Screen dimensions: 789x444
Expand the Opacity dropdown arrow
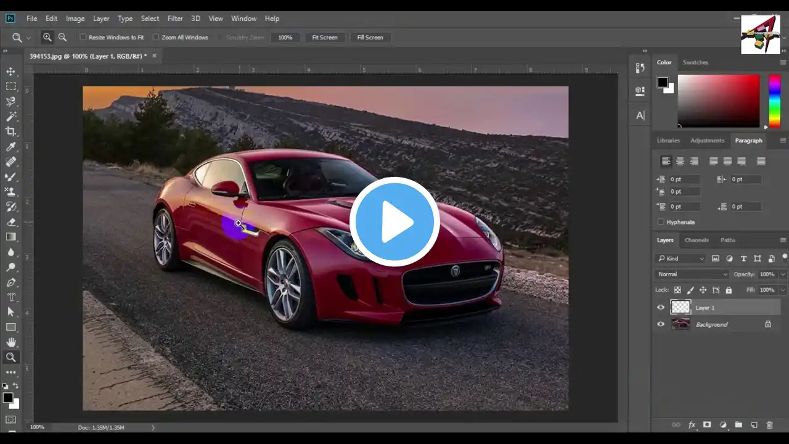click(783, 274)
